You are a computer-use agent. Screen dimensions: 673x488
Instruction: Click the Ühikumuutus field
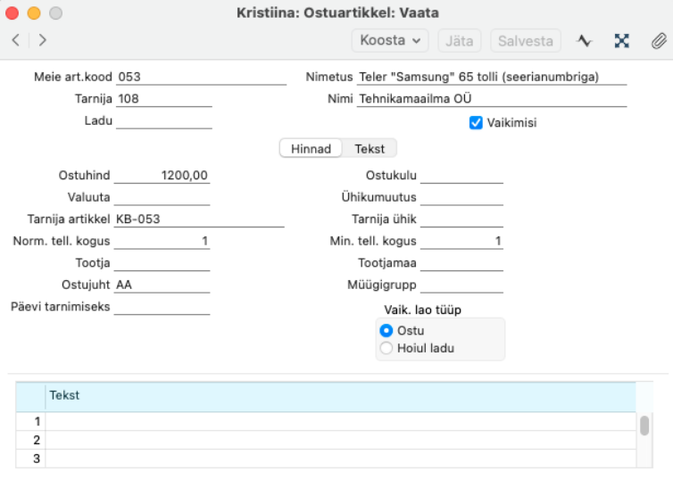coord(461,197)
